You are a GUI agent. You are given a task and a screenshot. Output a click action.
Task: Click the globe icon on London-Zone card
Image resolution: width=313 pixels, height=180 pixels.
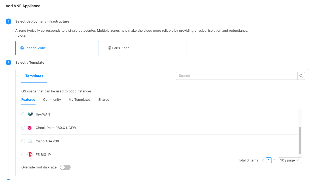(x=22, y=48)
